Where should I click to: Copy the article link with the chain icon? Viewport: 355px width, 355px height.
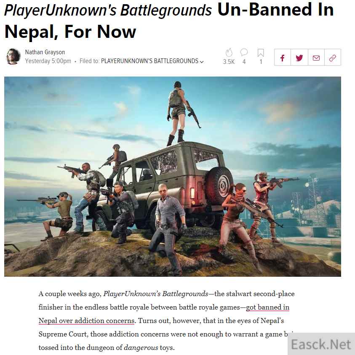[x=333, y=58]
